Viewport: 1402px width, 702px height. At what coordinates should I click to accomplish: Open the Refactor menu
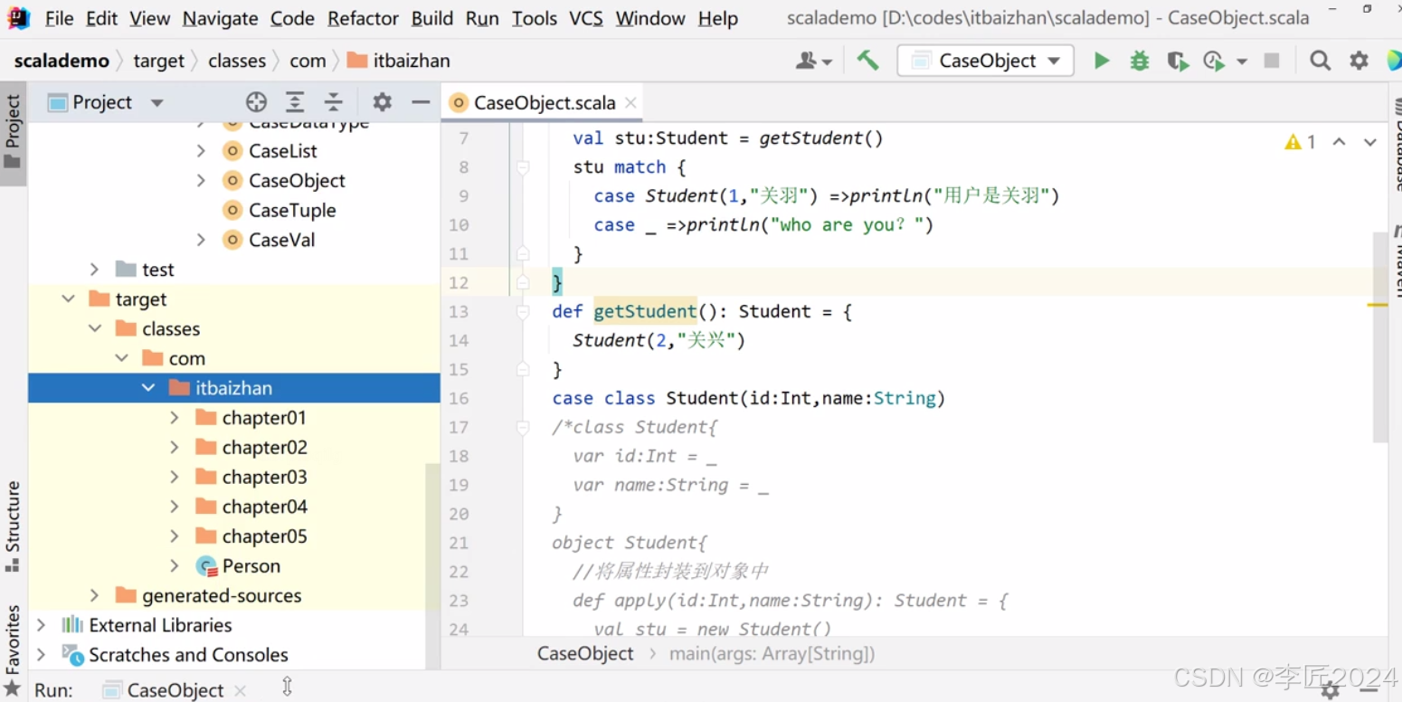click(x=365, y=18)
